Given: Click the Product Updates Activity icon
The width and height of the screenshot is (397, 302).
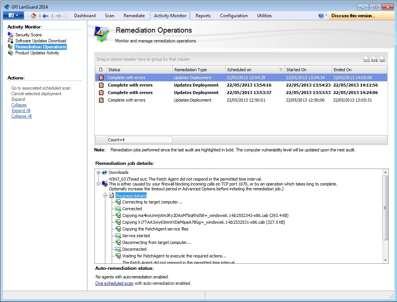Looking at the screenshot, I should tap(10, 53).
